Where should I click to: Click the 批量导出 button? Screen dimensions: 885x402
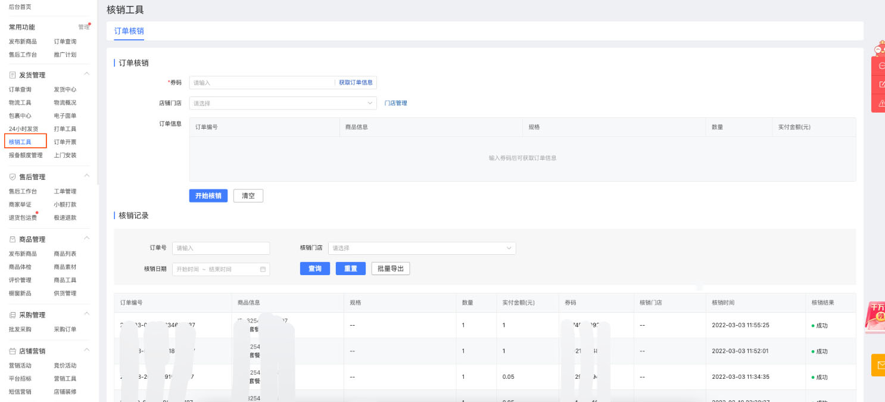point(390,269)
